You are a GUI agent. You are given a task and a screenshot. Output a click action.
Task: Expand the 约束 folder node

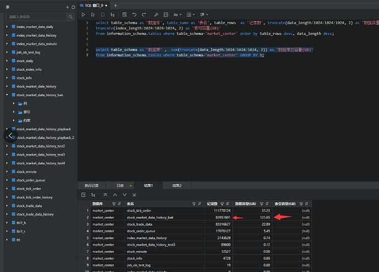click(x=14, y=120)
